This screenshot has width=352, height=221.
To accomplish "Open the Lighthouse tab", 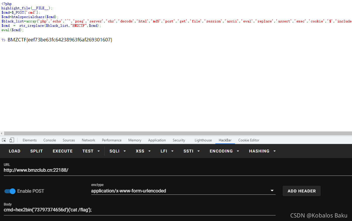I will (x=203, y=140).
